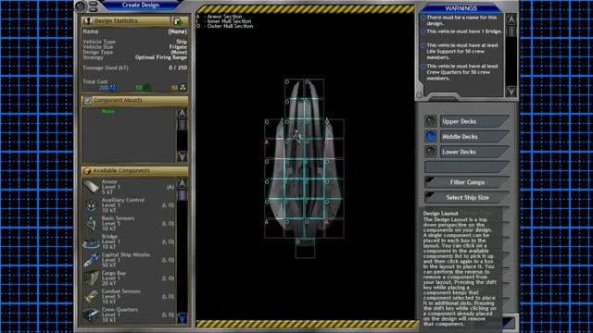
Task: Click the Middle Decks button
Action: click(474, 136)
